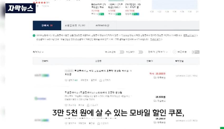Screen dimensions: 224x129
Task: Select the sellers tab with red count
Action: pos(47,25)
